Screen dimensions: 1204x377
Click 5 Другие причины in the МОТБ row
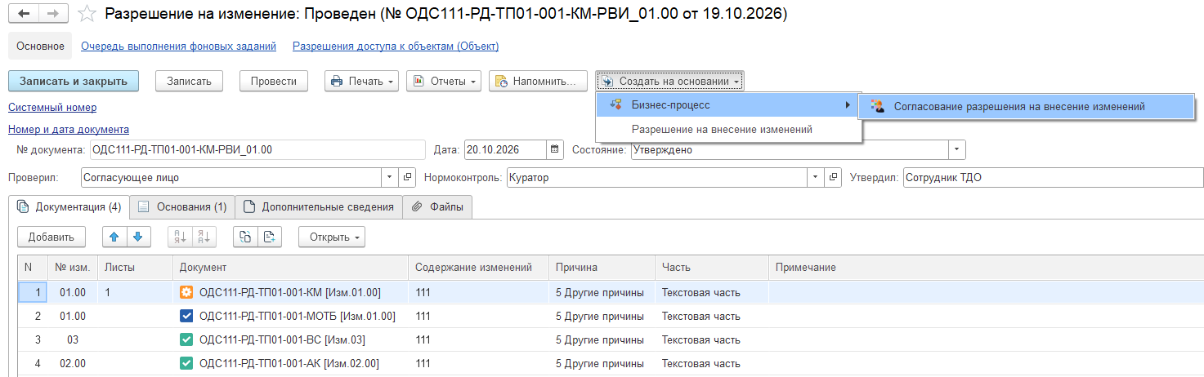[600, 316]
